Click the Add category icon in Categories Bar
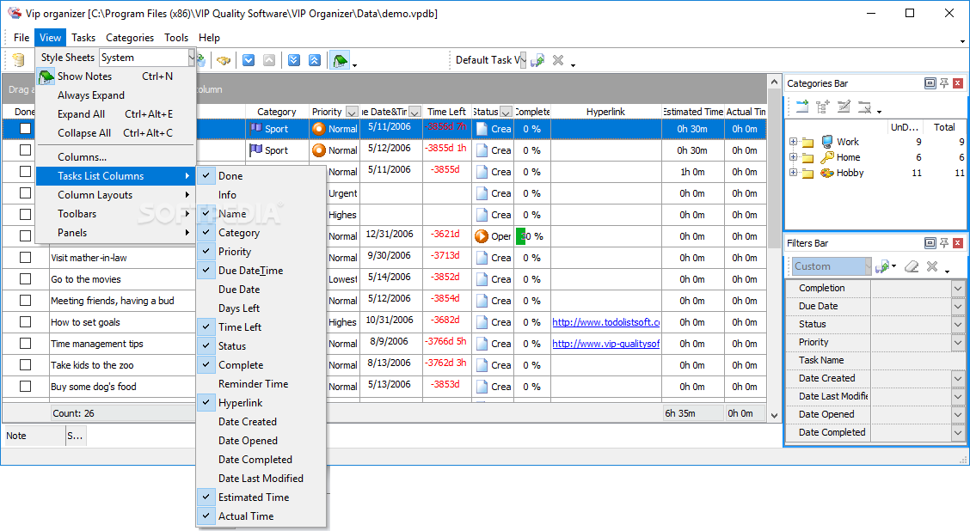The width and height of the screenshot is (970, 531). coord(801,107)
